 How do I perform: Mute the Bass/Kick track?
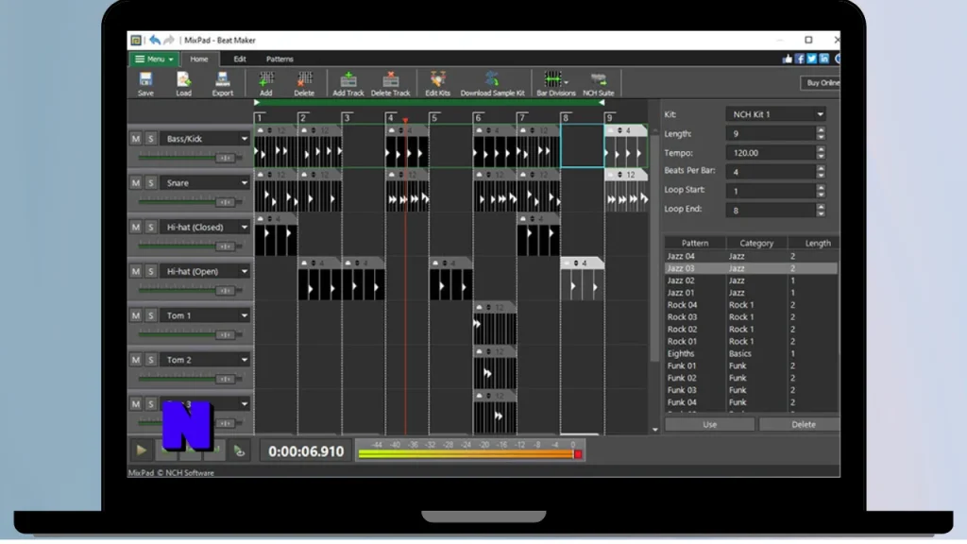coord(136,139)
